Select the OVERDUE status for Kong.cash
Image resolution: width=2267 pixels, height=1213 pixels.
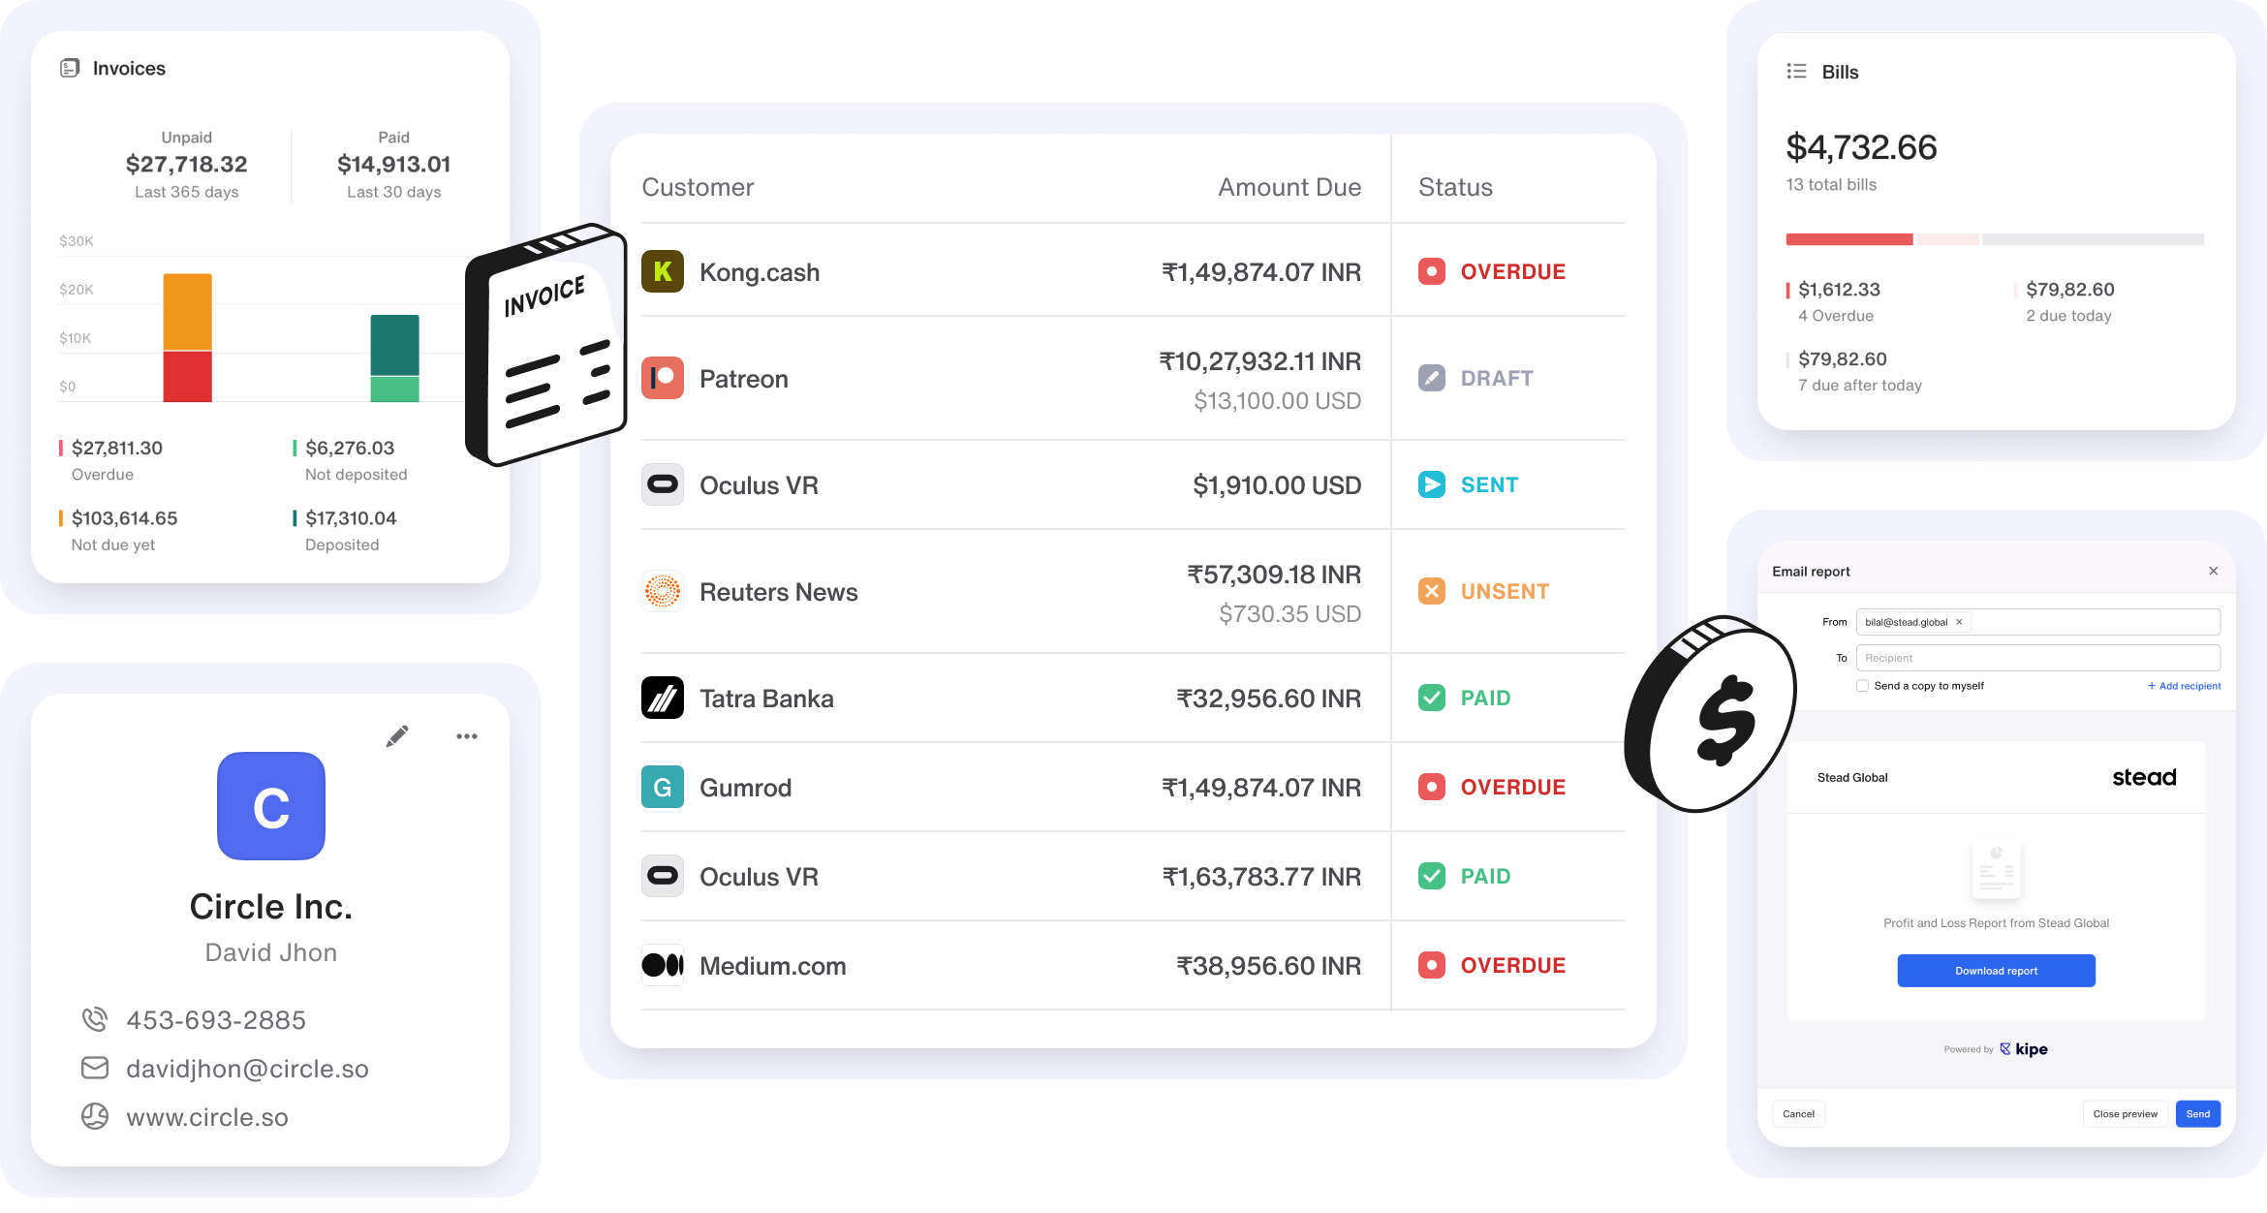tap(1492, 271)
